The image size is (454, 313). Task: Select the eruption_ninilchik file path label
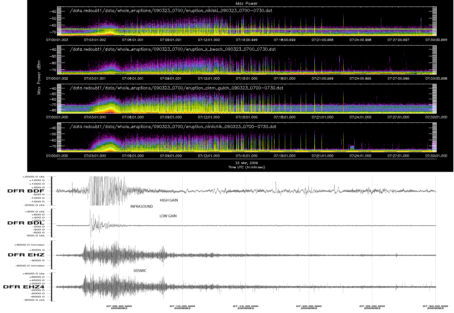coord(173,126)
